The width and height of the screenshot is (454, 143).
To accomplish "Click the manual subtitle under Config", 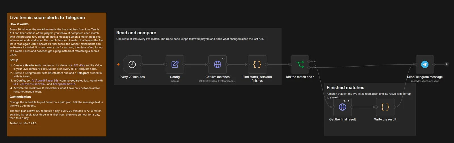I will (x=175, y=81).
